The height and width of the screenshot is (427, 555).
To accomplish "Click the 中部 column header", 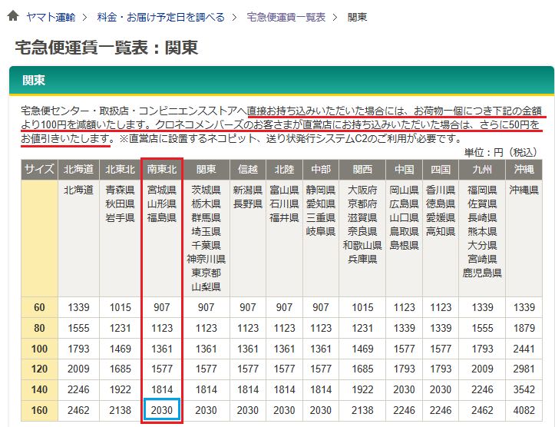I will coord(321,169).
